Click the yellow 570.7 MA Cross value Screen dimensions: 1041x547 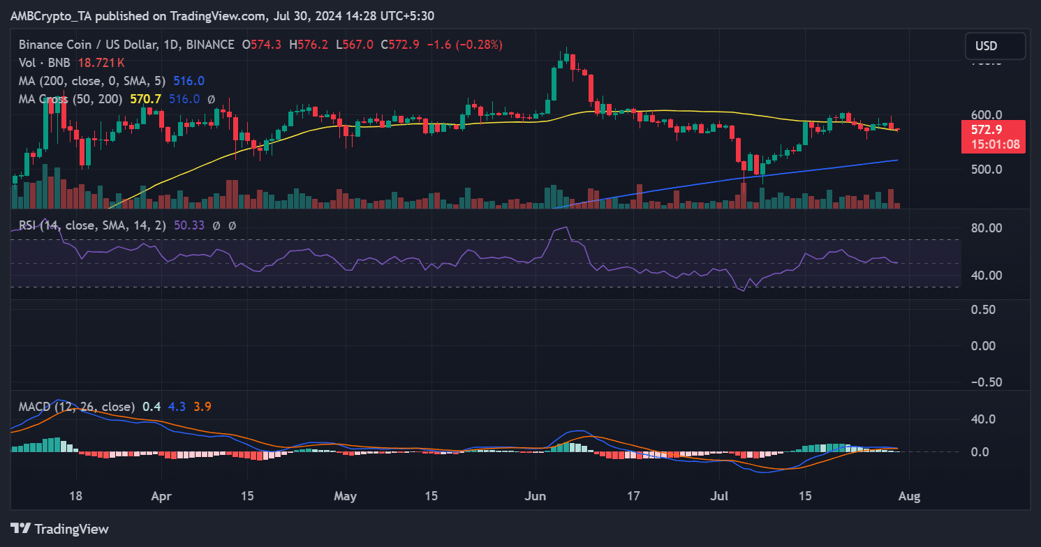[145, 99]
